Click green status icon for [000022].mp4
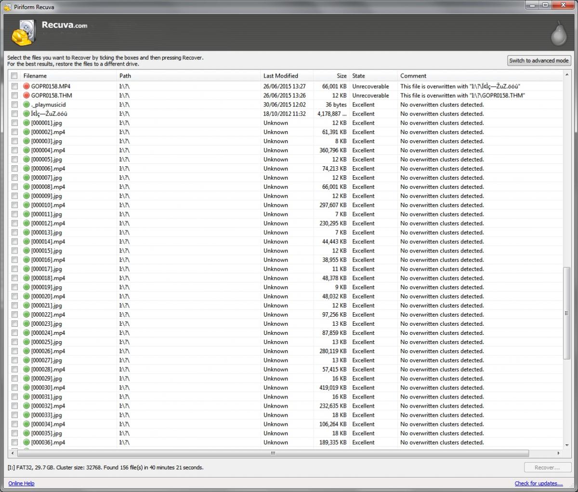 pos(26,315)
